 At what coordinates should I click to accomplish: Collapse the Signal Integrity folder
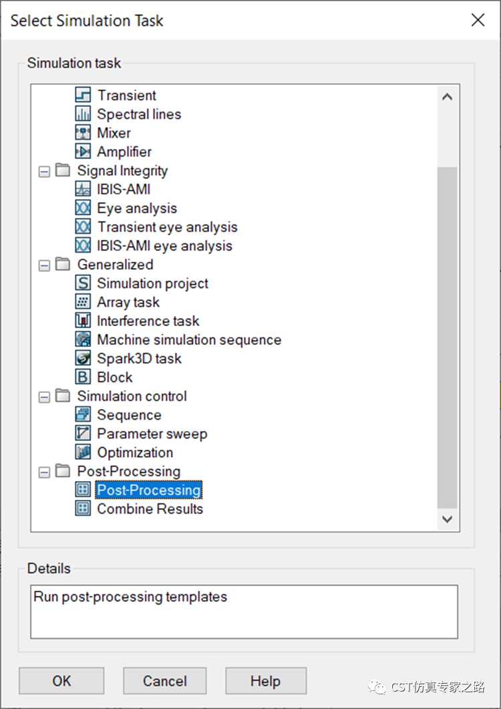[44, 171]
